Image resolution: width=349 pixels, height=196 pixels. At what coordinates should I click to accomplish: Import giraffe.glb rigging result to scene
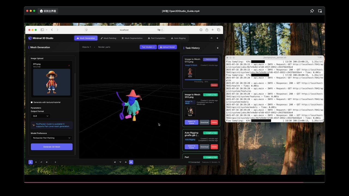coord(191,147)
